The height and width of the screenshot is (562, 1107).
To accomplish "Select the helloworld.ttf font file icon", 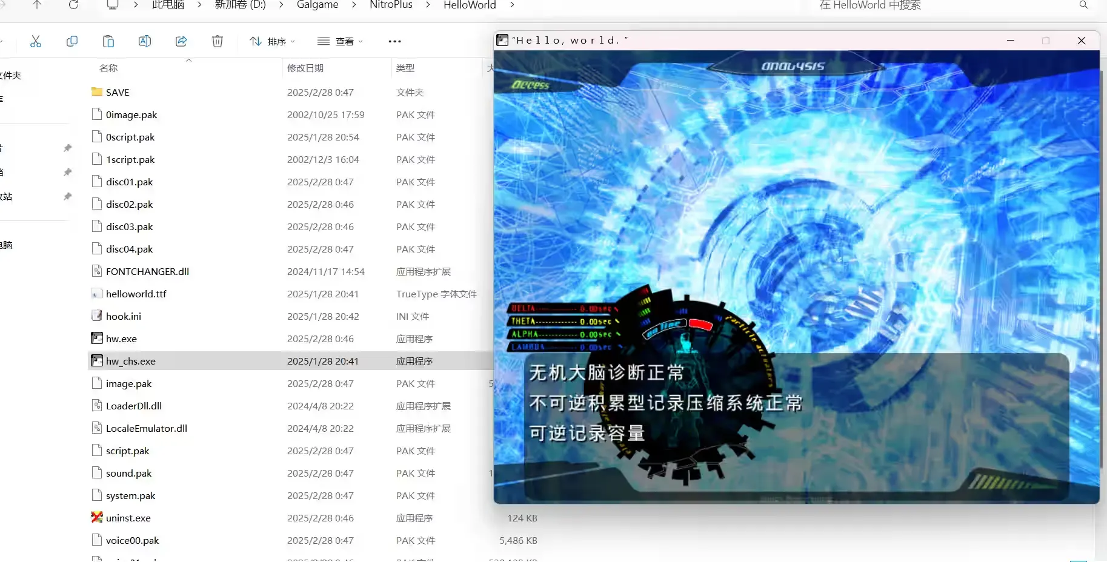I will pyautogui.click(x=97, y=294).
